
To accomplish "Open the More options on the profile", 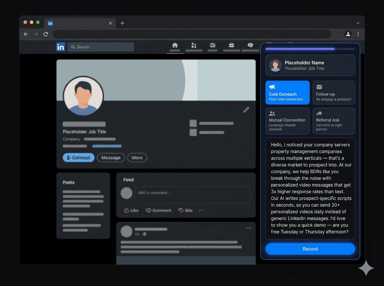I will click(x=137, y=157).
